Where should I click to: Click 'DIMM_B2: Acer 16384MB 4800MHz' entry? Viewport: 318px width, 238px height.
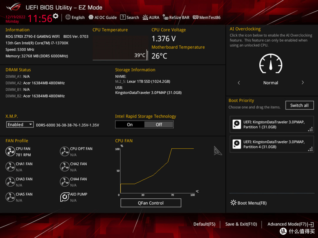click(35, 96)
